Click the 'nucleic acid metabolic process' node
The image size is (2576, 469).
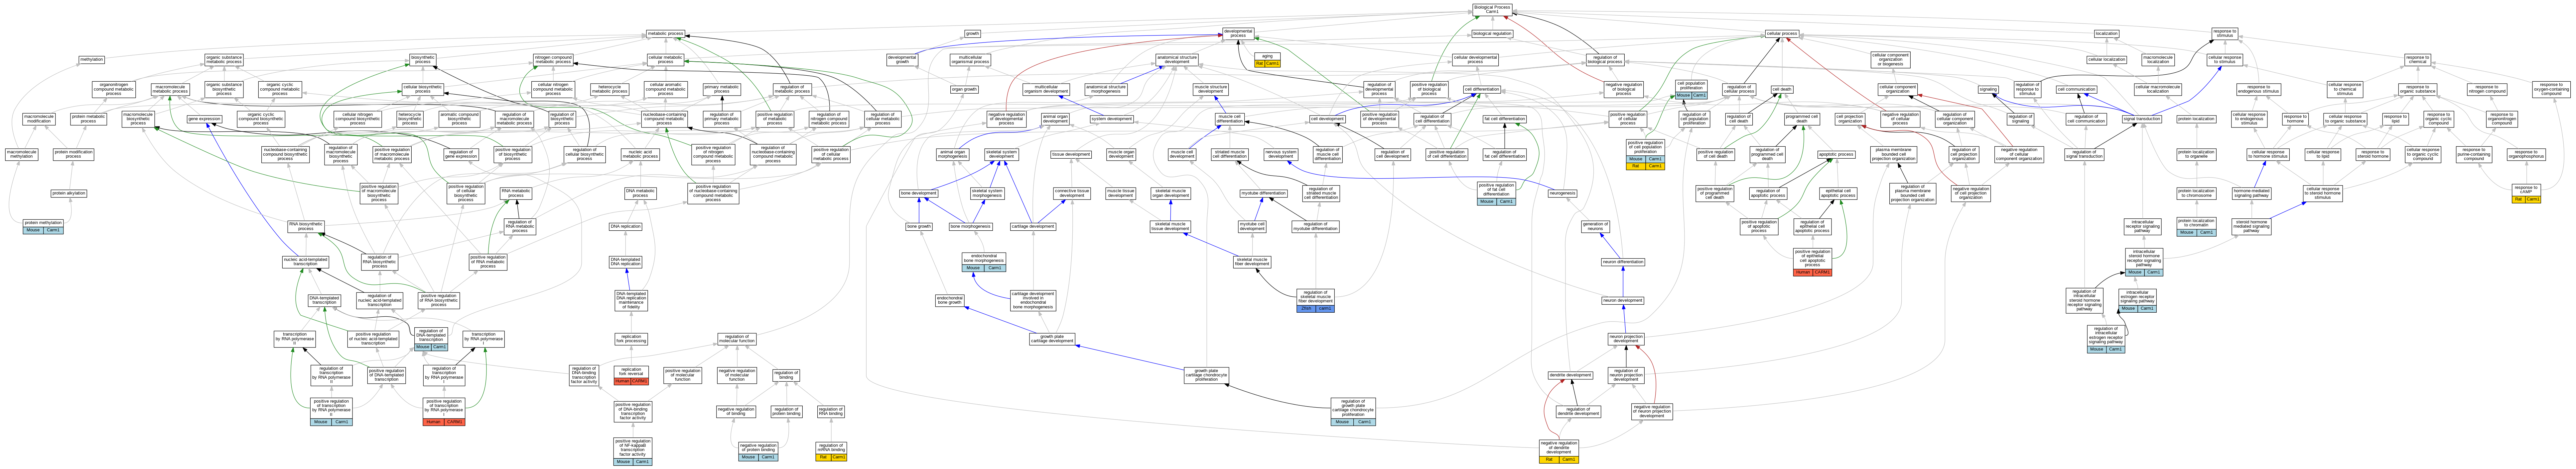click(640, 155)
